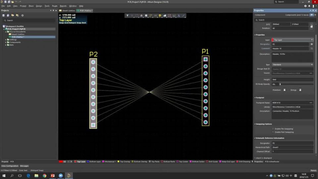Adjust the 3D Body Opacity slider
318x179 pixels.
click(x=280, y=84)
